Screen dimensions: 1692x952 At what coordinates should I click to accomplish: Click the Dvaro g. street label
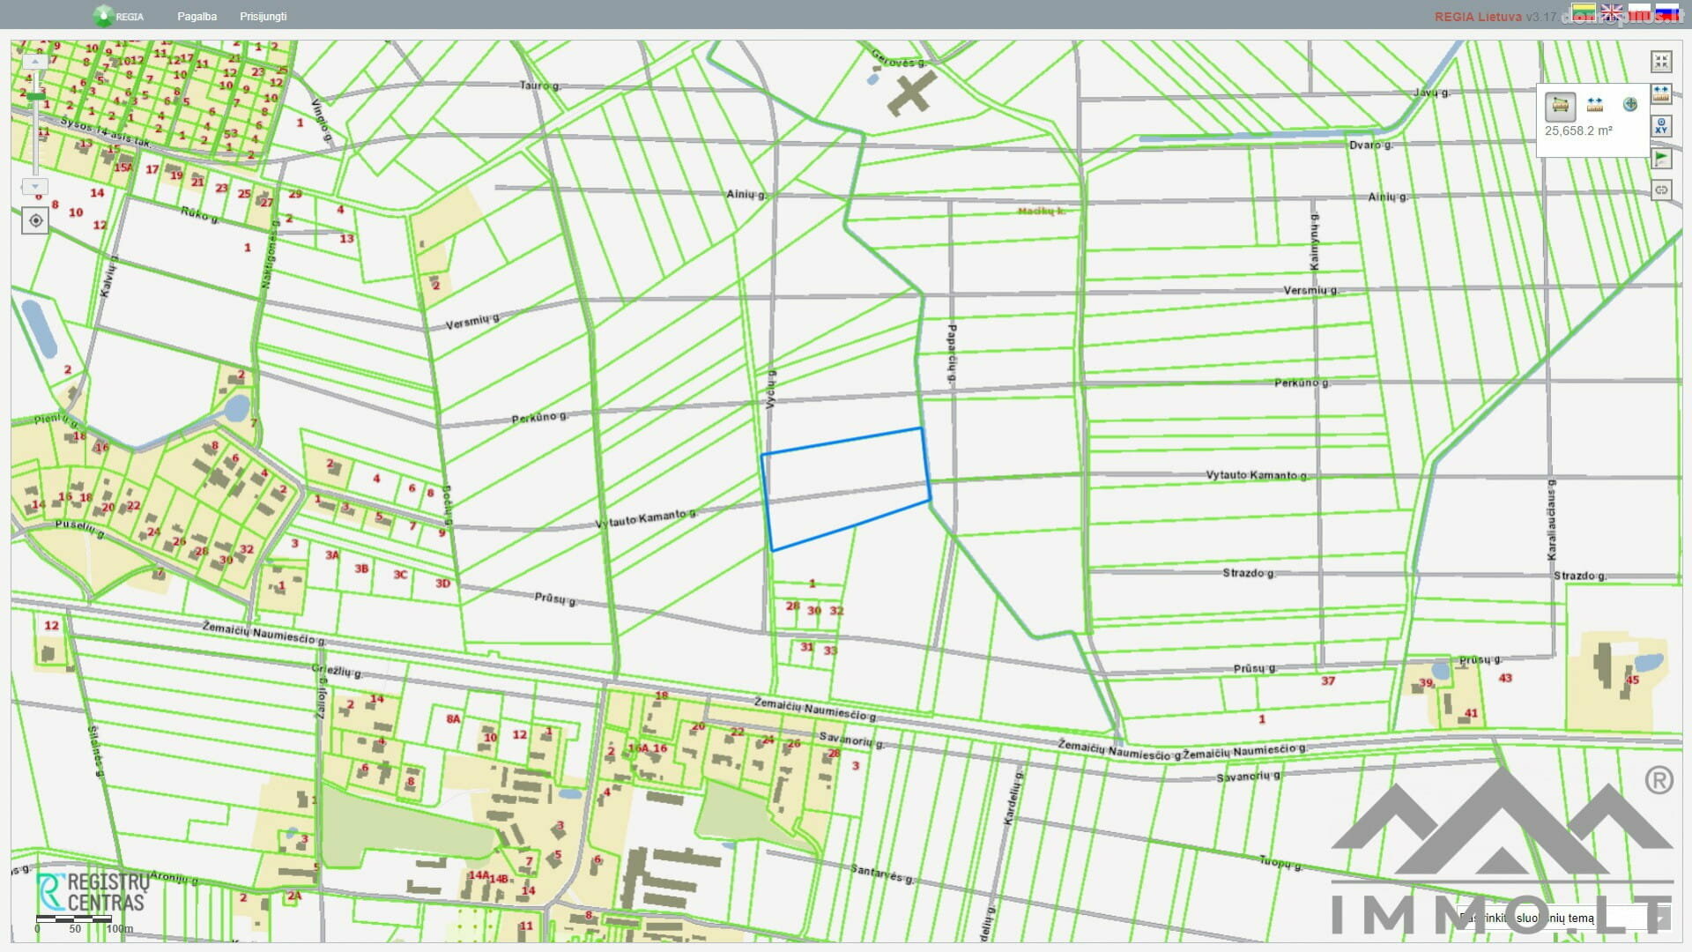pyautogui.click(x=1370, y=145)
